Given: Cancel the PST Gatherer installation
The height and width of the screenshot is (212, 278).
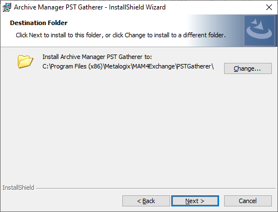Looking at the screenshot, I should [248, 201].
